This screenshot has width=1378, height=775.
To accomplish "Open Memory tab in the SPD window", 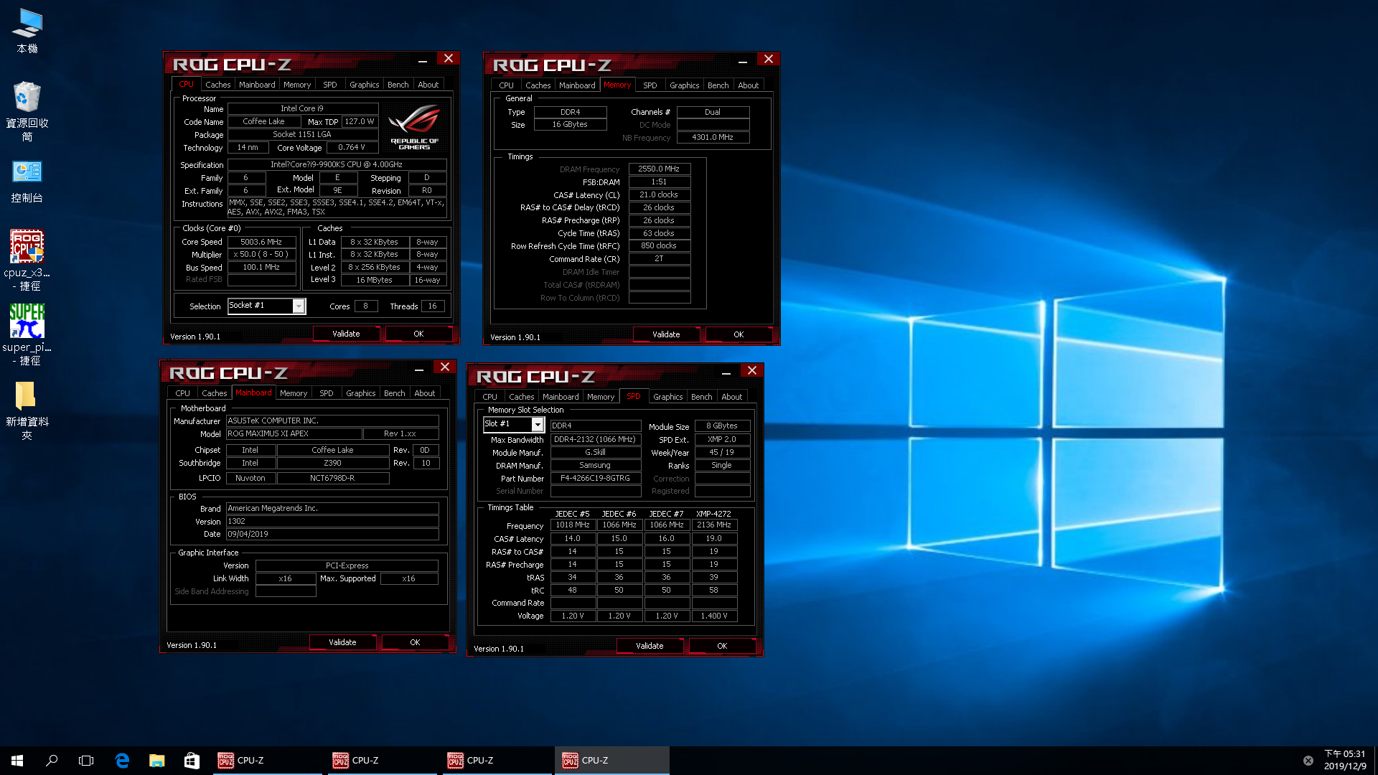I will click(601, 397).
